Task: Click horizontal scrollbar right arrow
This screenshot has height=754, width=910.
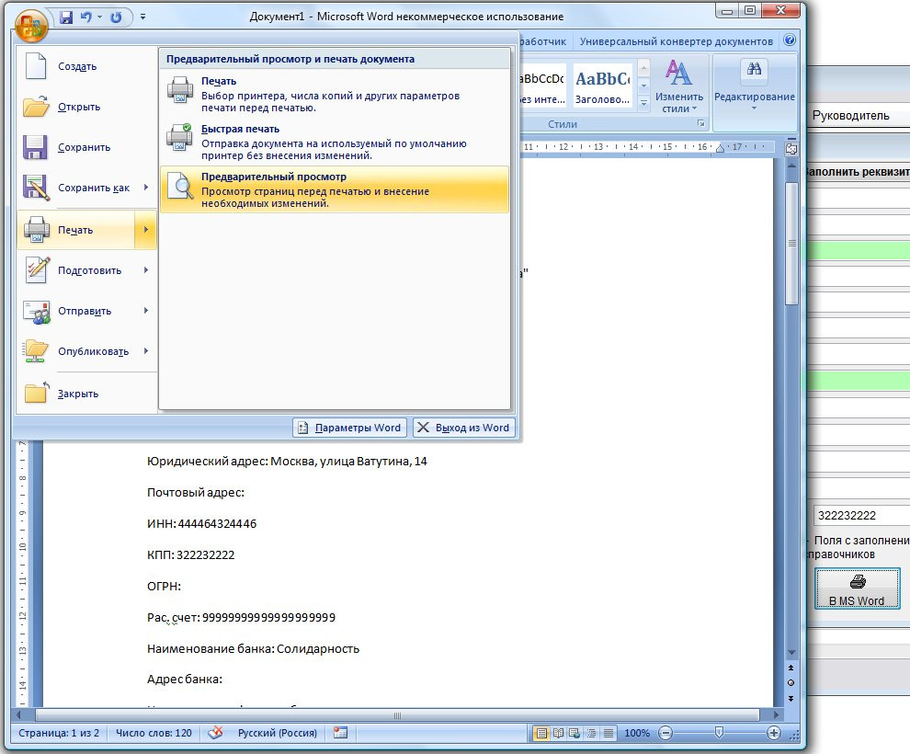Action: 776,714
